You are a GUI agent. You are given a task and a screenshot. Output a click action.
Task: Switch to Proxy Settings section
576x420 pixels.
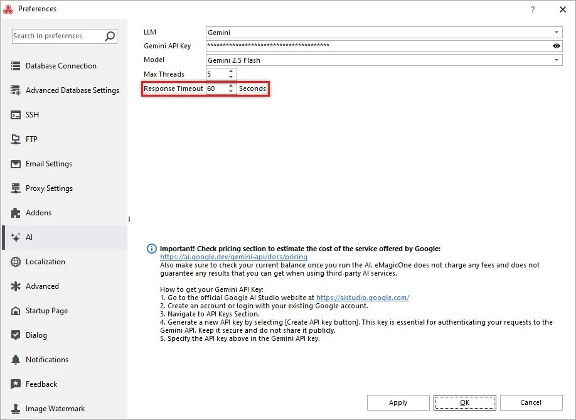coord(49,188)
